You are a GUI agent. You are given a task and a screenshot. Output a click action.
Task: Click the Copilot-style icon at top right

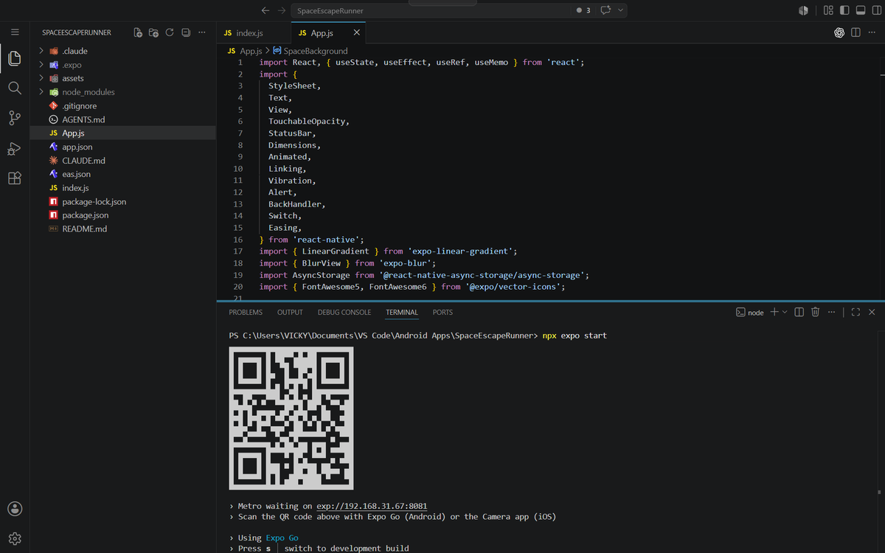[x=803, y=10]
